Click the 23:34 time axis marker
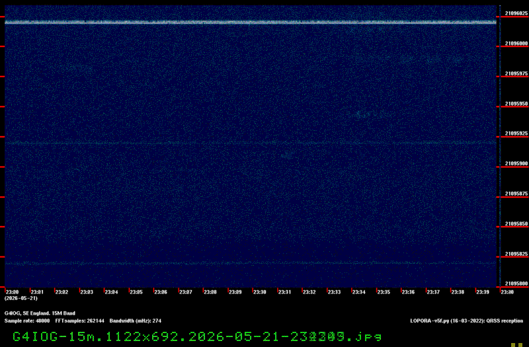The image size is (529, 347). 358,292
